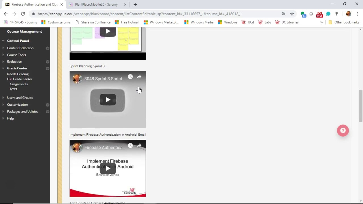
Task: Open UC Libraries bookmark
Action: point(287,22)
